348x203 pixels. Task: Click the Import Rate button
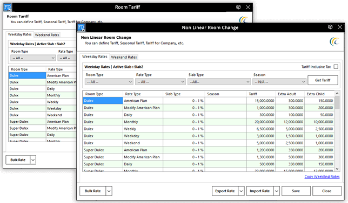tap(260, 191)
